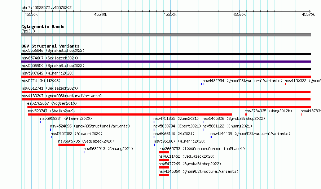Click the chr7:45528572..45570202 region label

click(x=47, y=8)
